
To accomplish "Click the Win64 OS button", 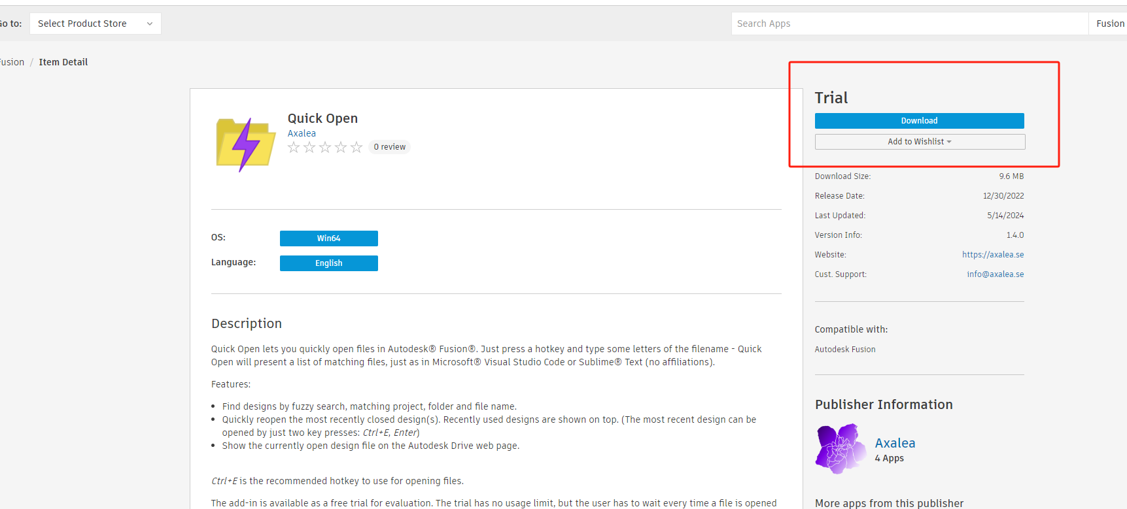I will click(329, 238).
